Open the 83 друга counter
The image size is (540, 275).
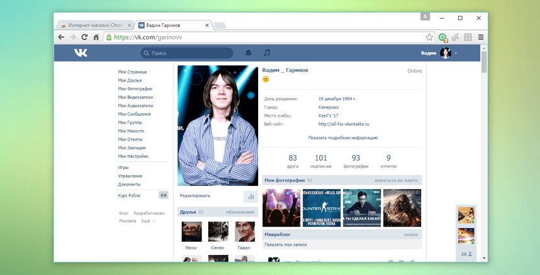293,161
